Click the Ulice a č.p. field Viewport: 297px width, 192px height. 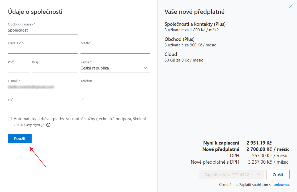(x=43, y=50)
